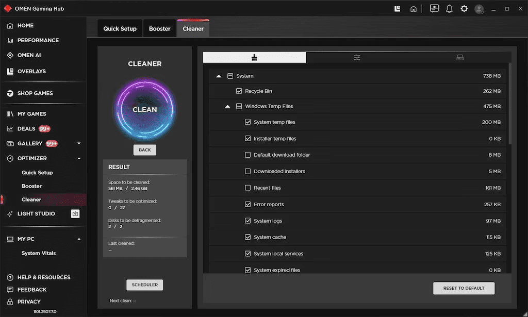Open settings gear in title bar
Screen dimensions: 528x317
[464, 9]
